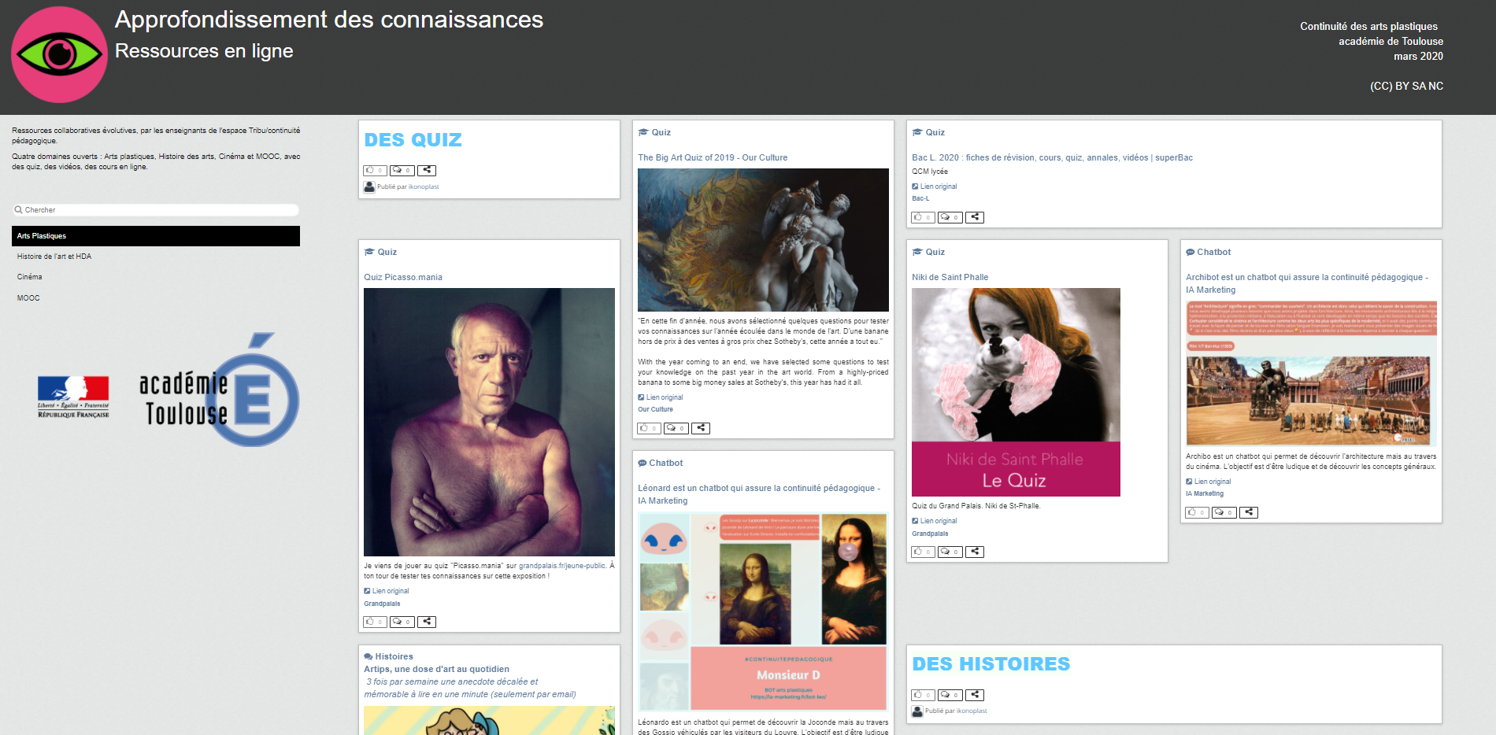Open the grandpalais.fr/jeune-public link
1496x735 pixels.
(x=562, y=566)
